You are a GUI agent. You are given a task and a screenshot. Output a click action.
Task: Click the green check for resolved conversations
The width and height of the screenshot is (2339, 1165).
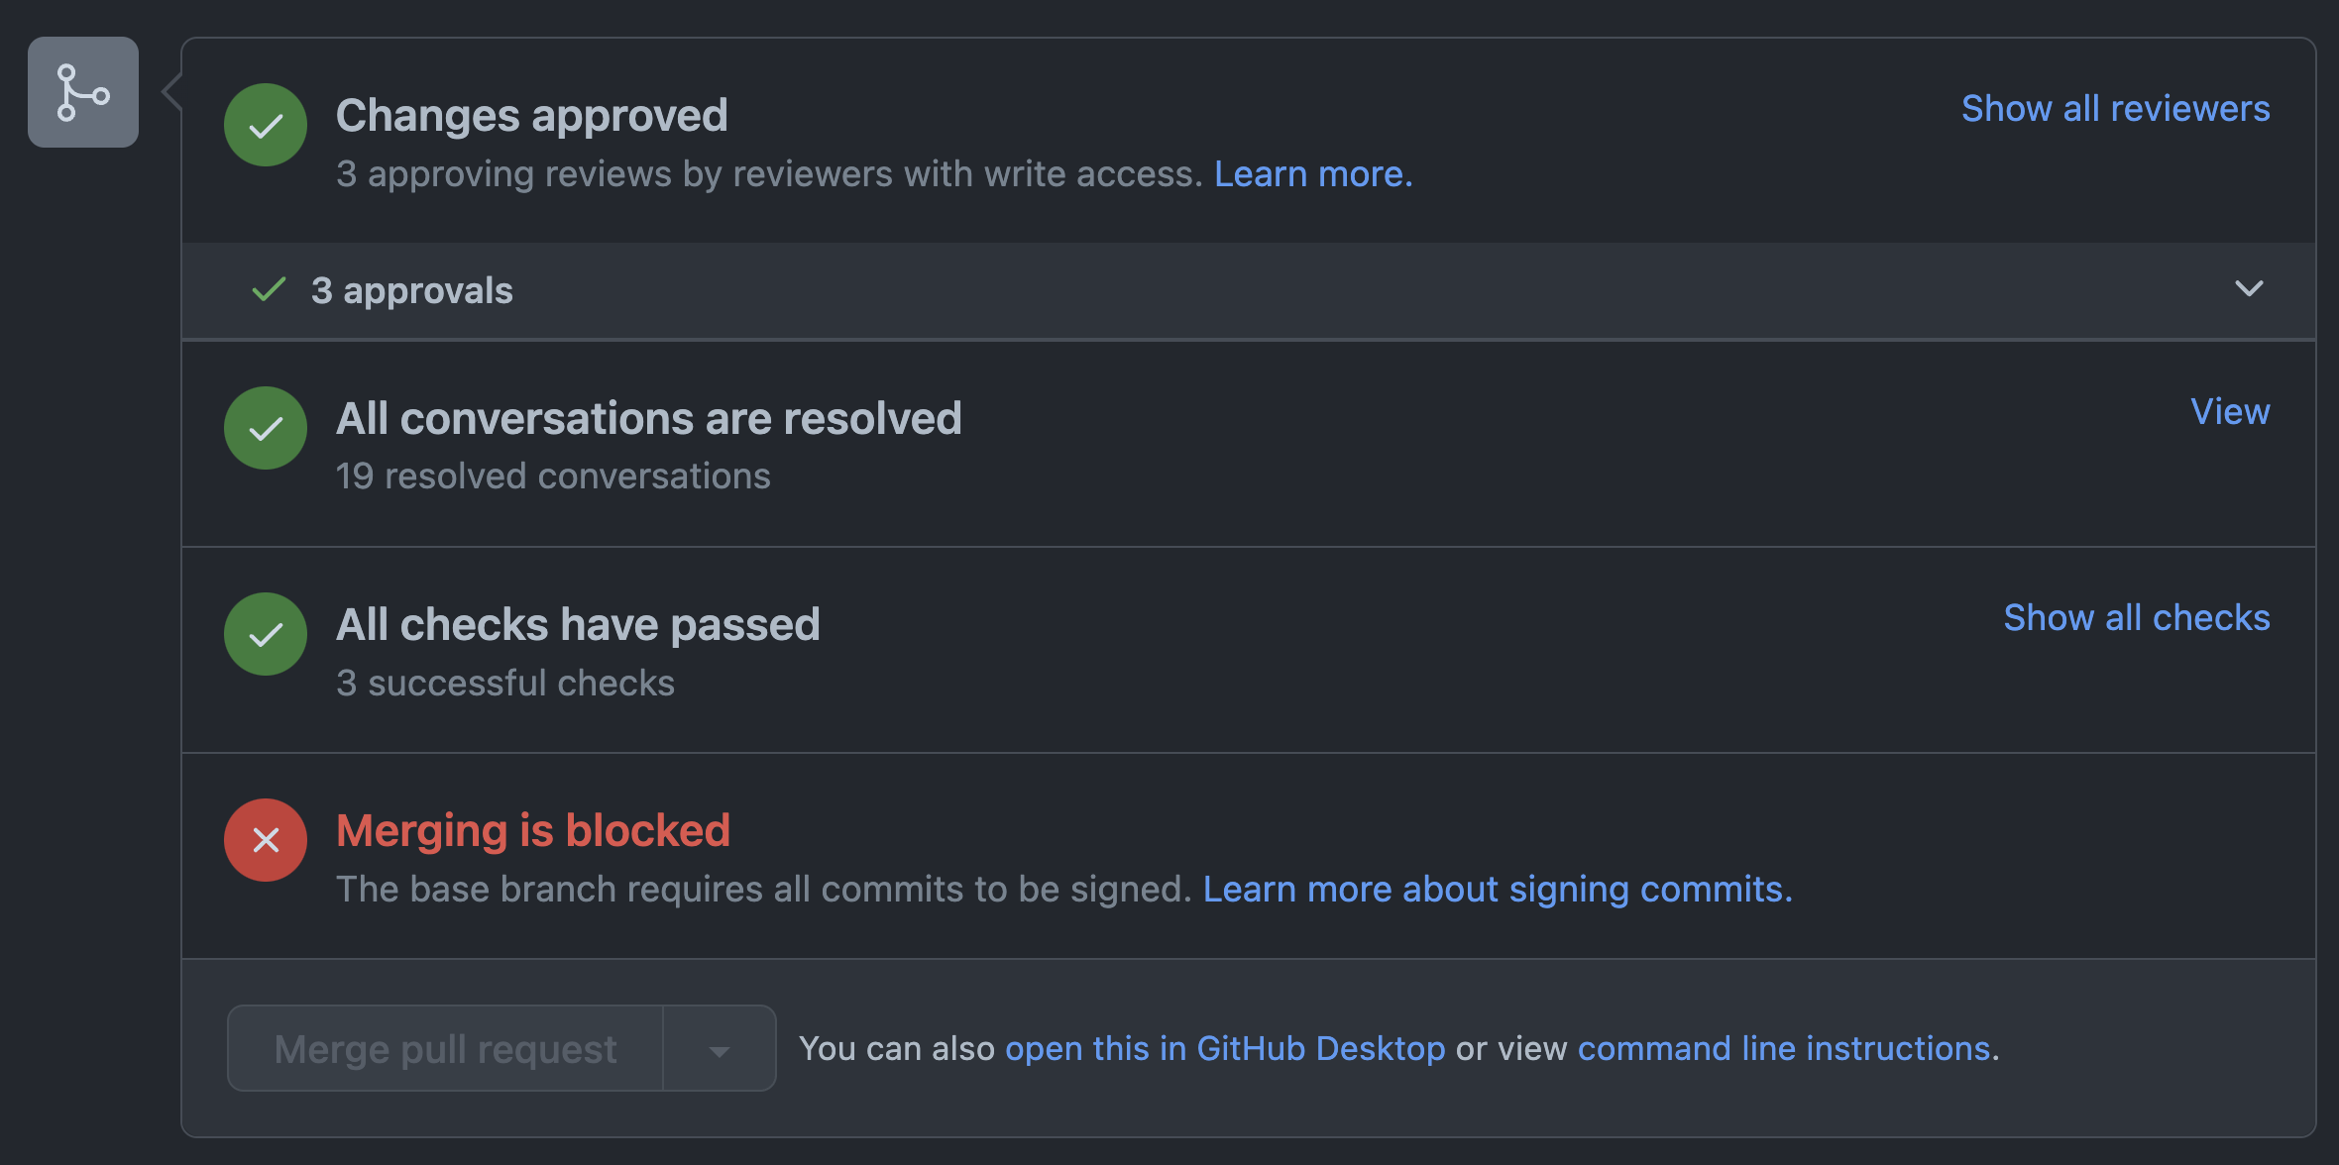pyautogui.click(x=265, y=428)
